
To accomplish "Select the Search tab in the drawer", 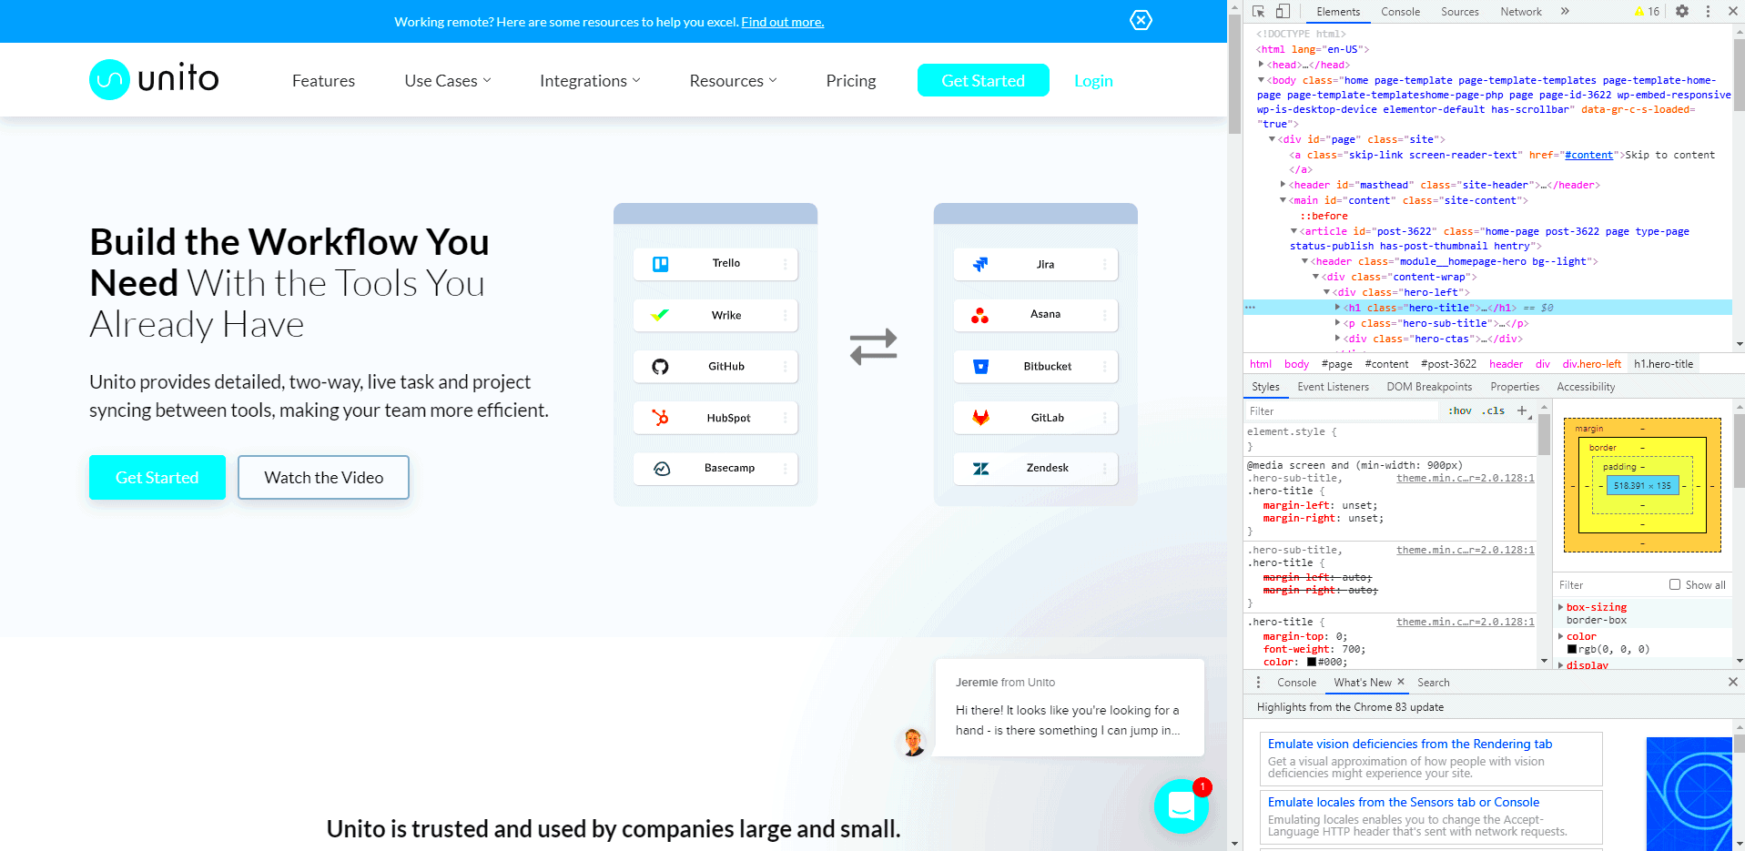I will point(1433,683).
